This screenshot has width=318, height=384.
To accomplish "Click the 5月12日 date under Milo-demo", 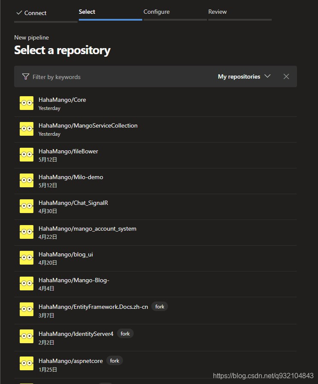I will pyautogui.click(x=48, y=186).
